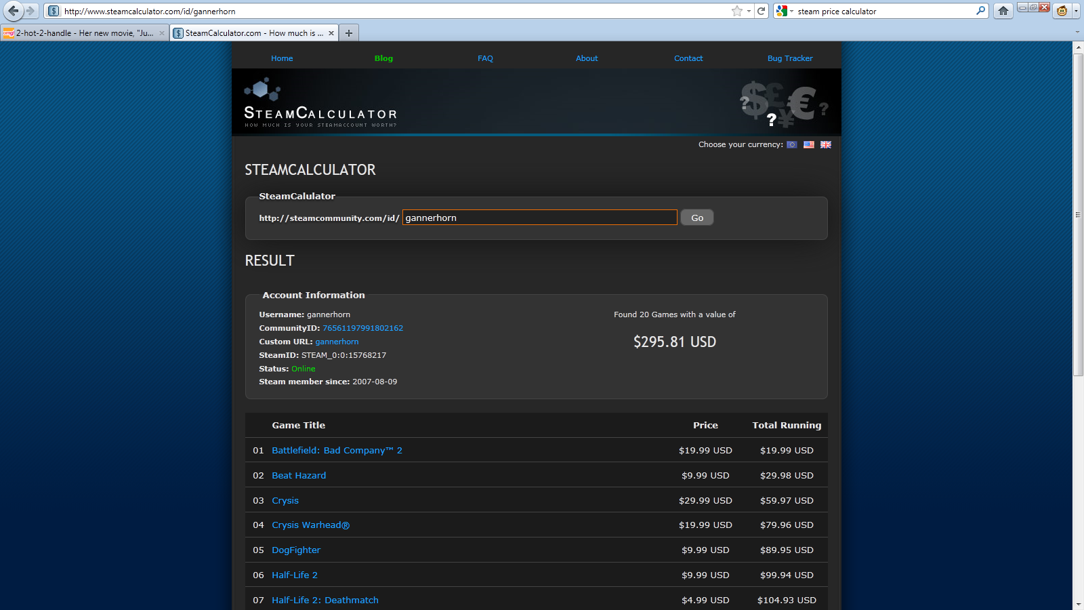Restore down the browser window

pos(1033,7)
